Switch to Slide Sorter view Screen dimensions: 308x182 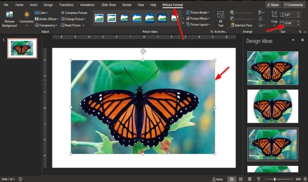click(241, 179)
